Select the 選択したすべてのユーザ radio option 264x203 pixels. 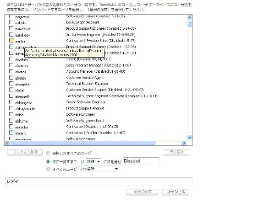click(x=48, y=153)
